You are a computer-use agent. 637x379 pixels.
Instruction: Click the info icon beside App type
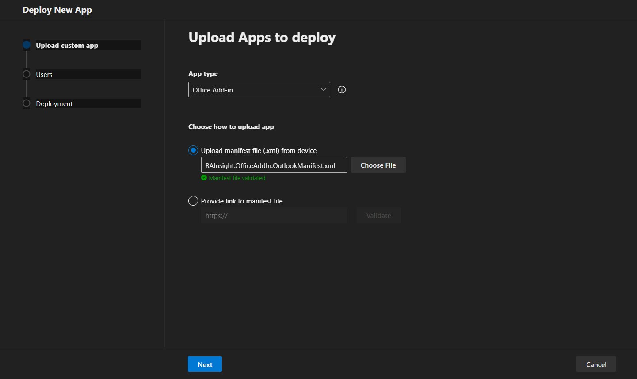pyautogui.click(x=342, y=90)
